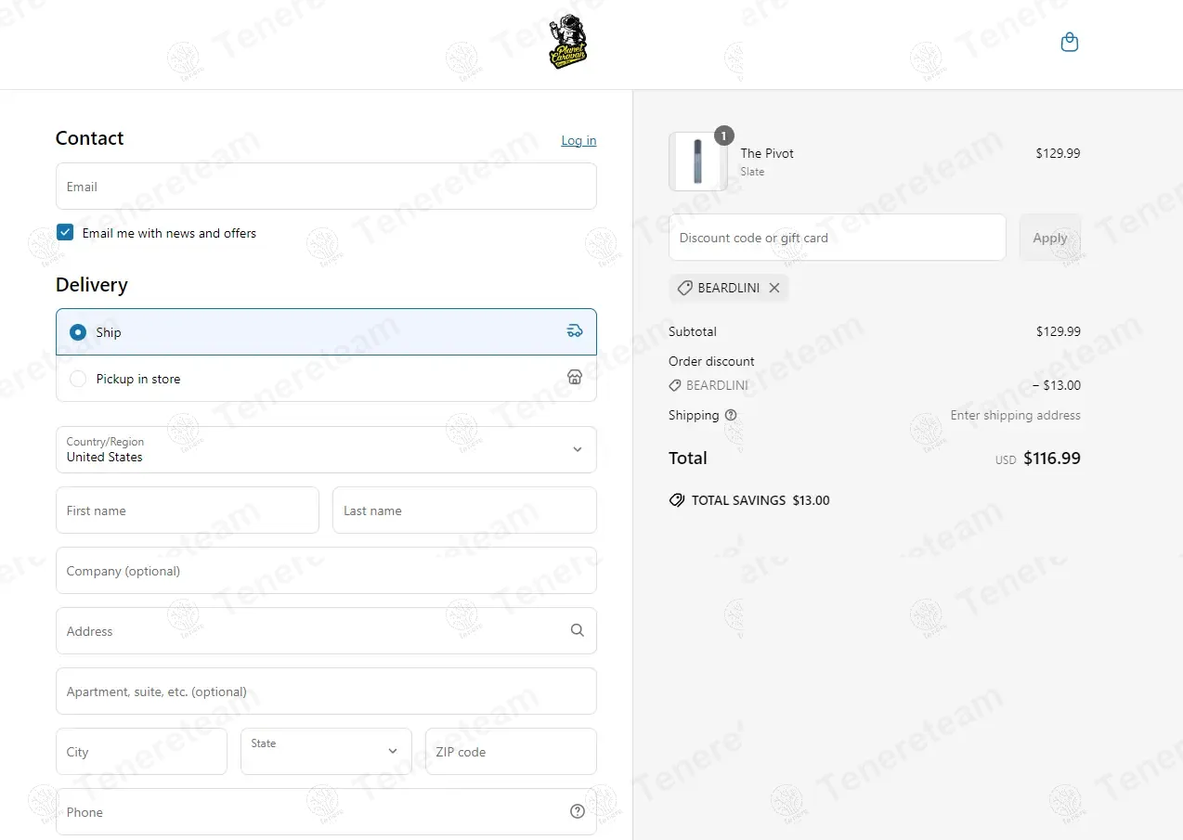Screen dimensions: 1183x840
Task: Click into the ZIP code field
Action: pos(511,751)
